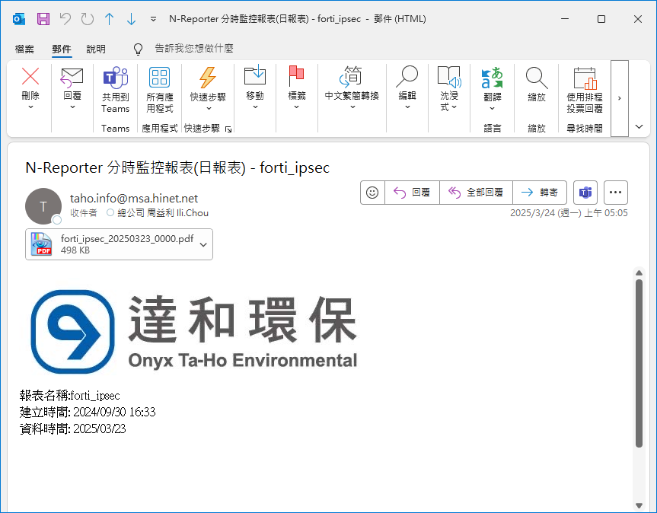Click the Forward (轉寄) button
This screenshot has height=513, width=657.
click(539, 193)
